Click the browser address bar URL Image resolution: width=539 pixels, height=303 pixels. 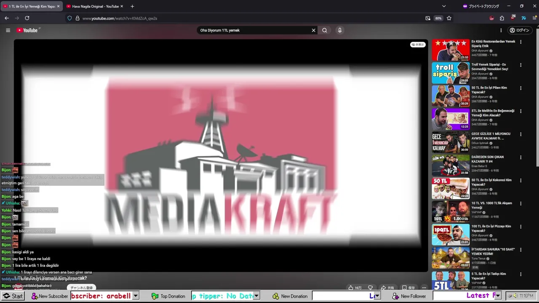pos(120,18)
